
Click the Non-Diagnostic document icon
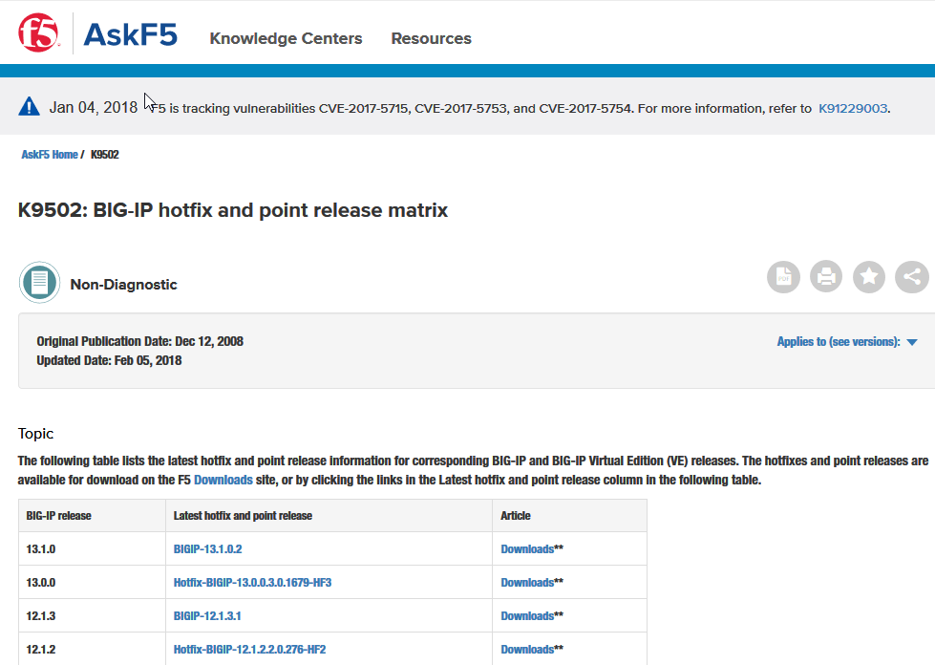(39, 283)
